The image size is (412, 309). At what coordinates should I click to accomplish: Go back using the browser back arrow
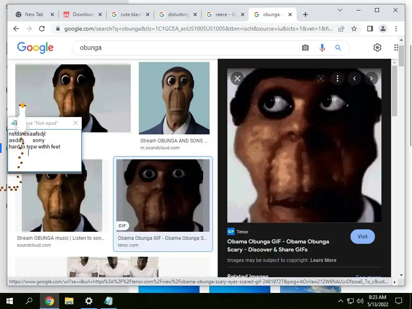tap(16, 29)
